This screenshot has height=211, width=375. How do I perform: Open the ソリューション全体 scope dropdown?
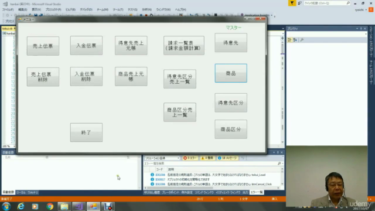pyautogui.click(x=162, y=158)
